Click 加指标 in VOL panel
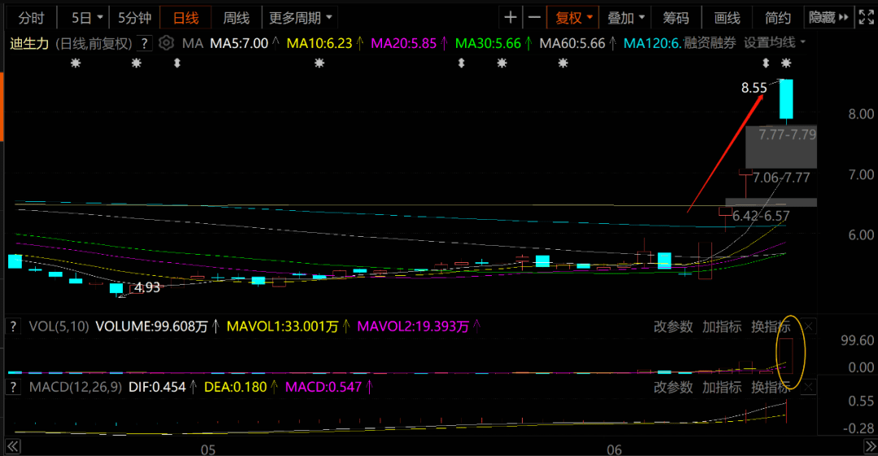 pos(722,326)
